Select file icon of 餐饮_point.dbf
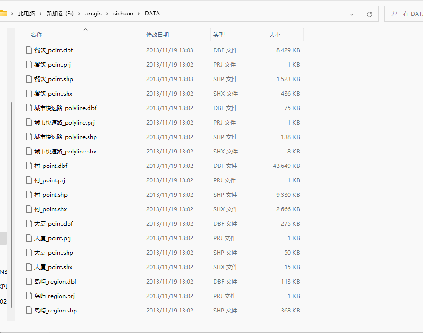 tap(29, 50)
